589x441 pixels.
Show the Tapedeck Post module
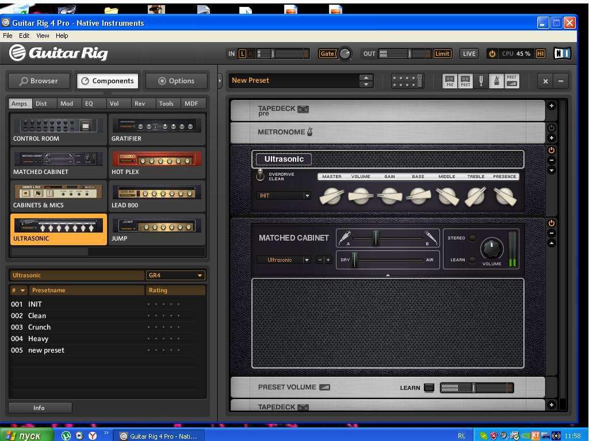point(465,82)
